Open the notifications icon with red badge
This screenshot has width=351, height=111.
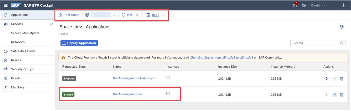point(295,5)
